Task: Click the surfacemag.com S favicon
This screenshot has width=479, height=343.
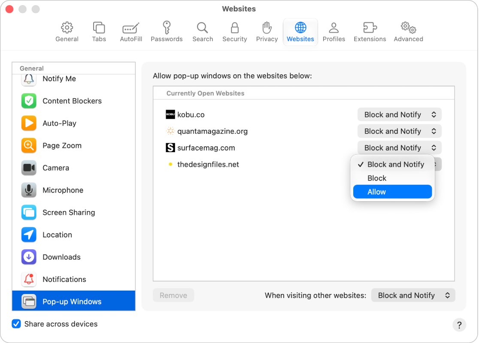Action: point(170,148)
